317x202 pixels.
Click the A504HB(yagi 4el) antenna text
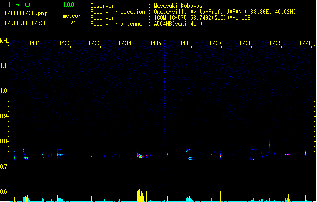tap(178, 24)
